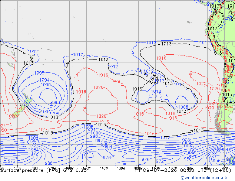Select the 170E longitude axis label
This screenshot has height=181, width=235.
17,168
